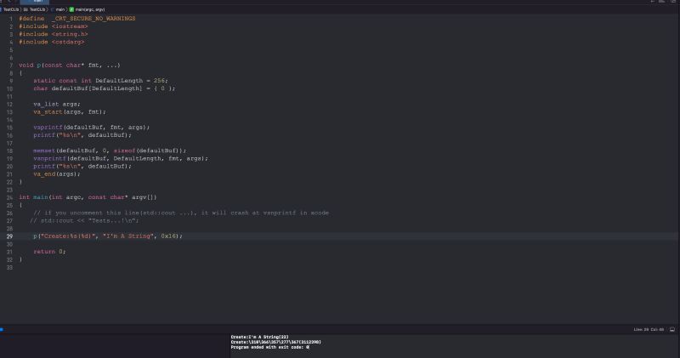Click the memset(defaultBuf, 0, sizeof) line
Screen dimensions: 680x358
click(110, 151)
